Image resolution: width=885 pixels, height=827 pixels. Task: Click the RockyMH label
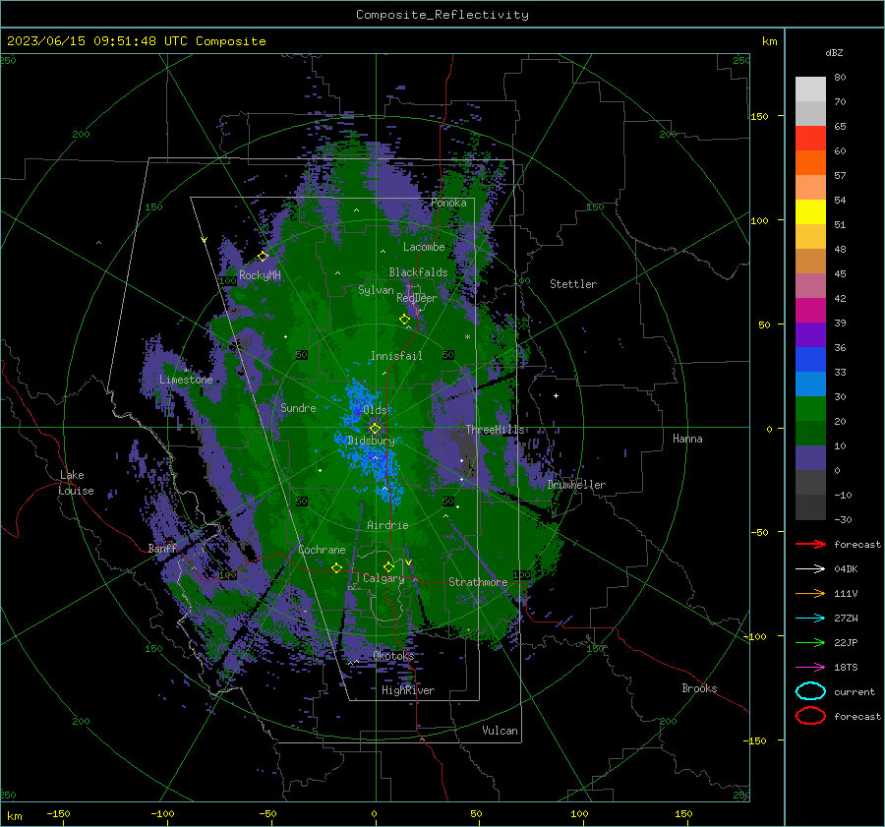260,275
